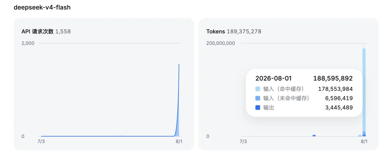Click the 2026-08-01 tooltip date
Screen dimensions: 388x158
point(274,79)
